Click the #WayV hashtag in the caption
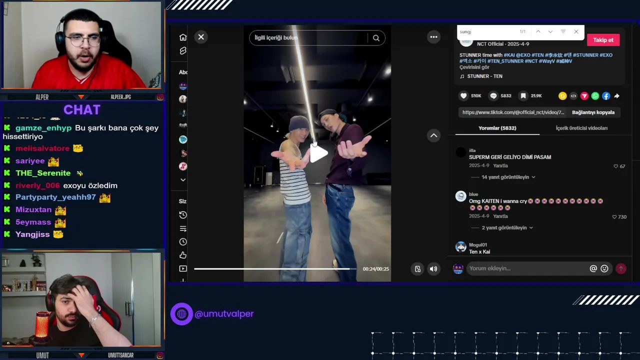Image resolution: width=640 pixels, height=360 pixels. [x=547, y=61]
